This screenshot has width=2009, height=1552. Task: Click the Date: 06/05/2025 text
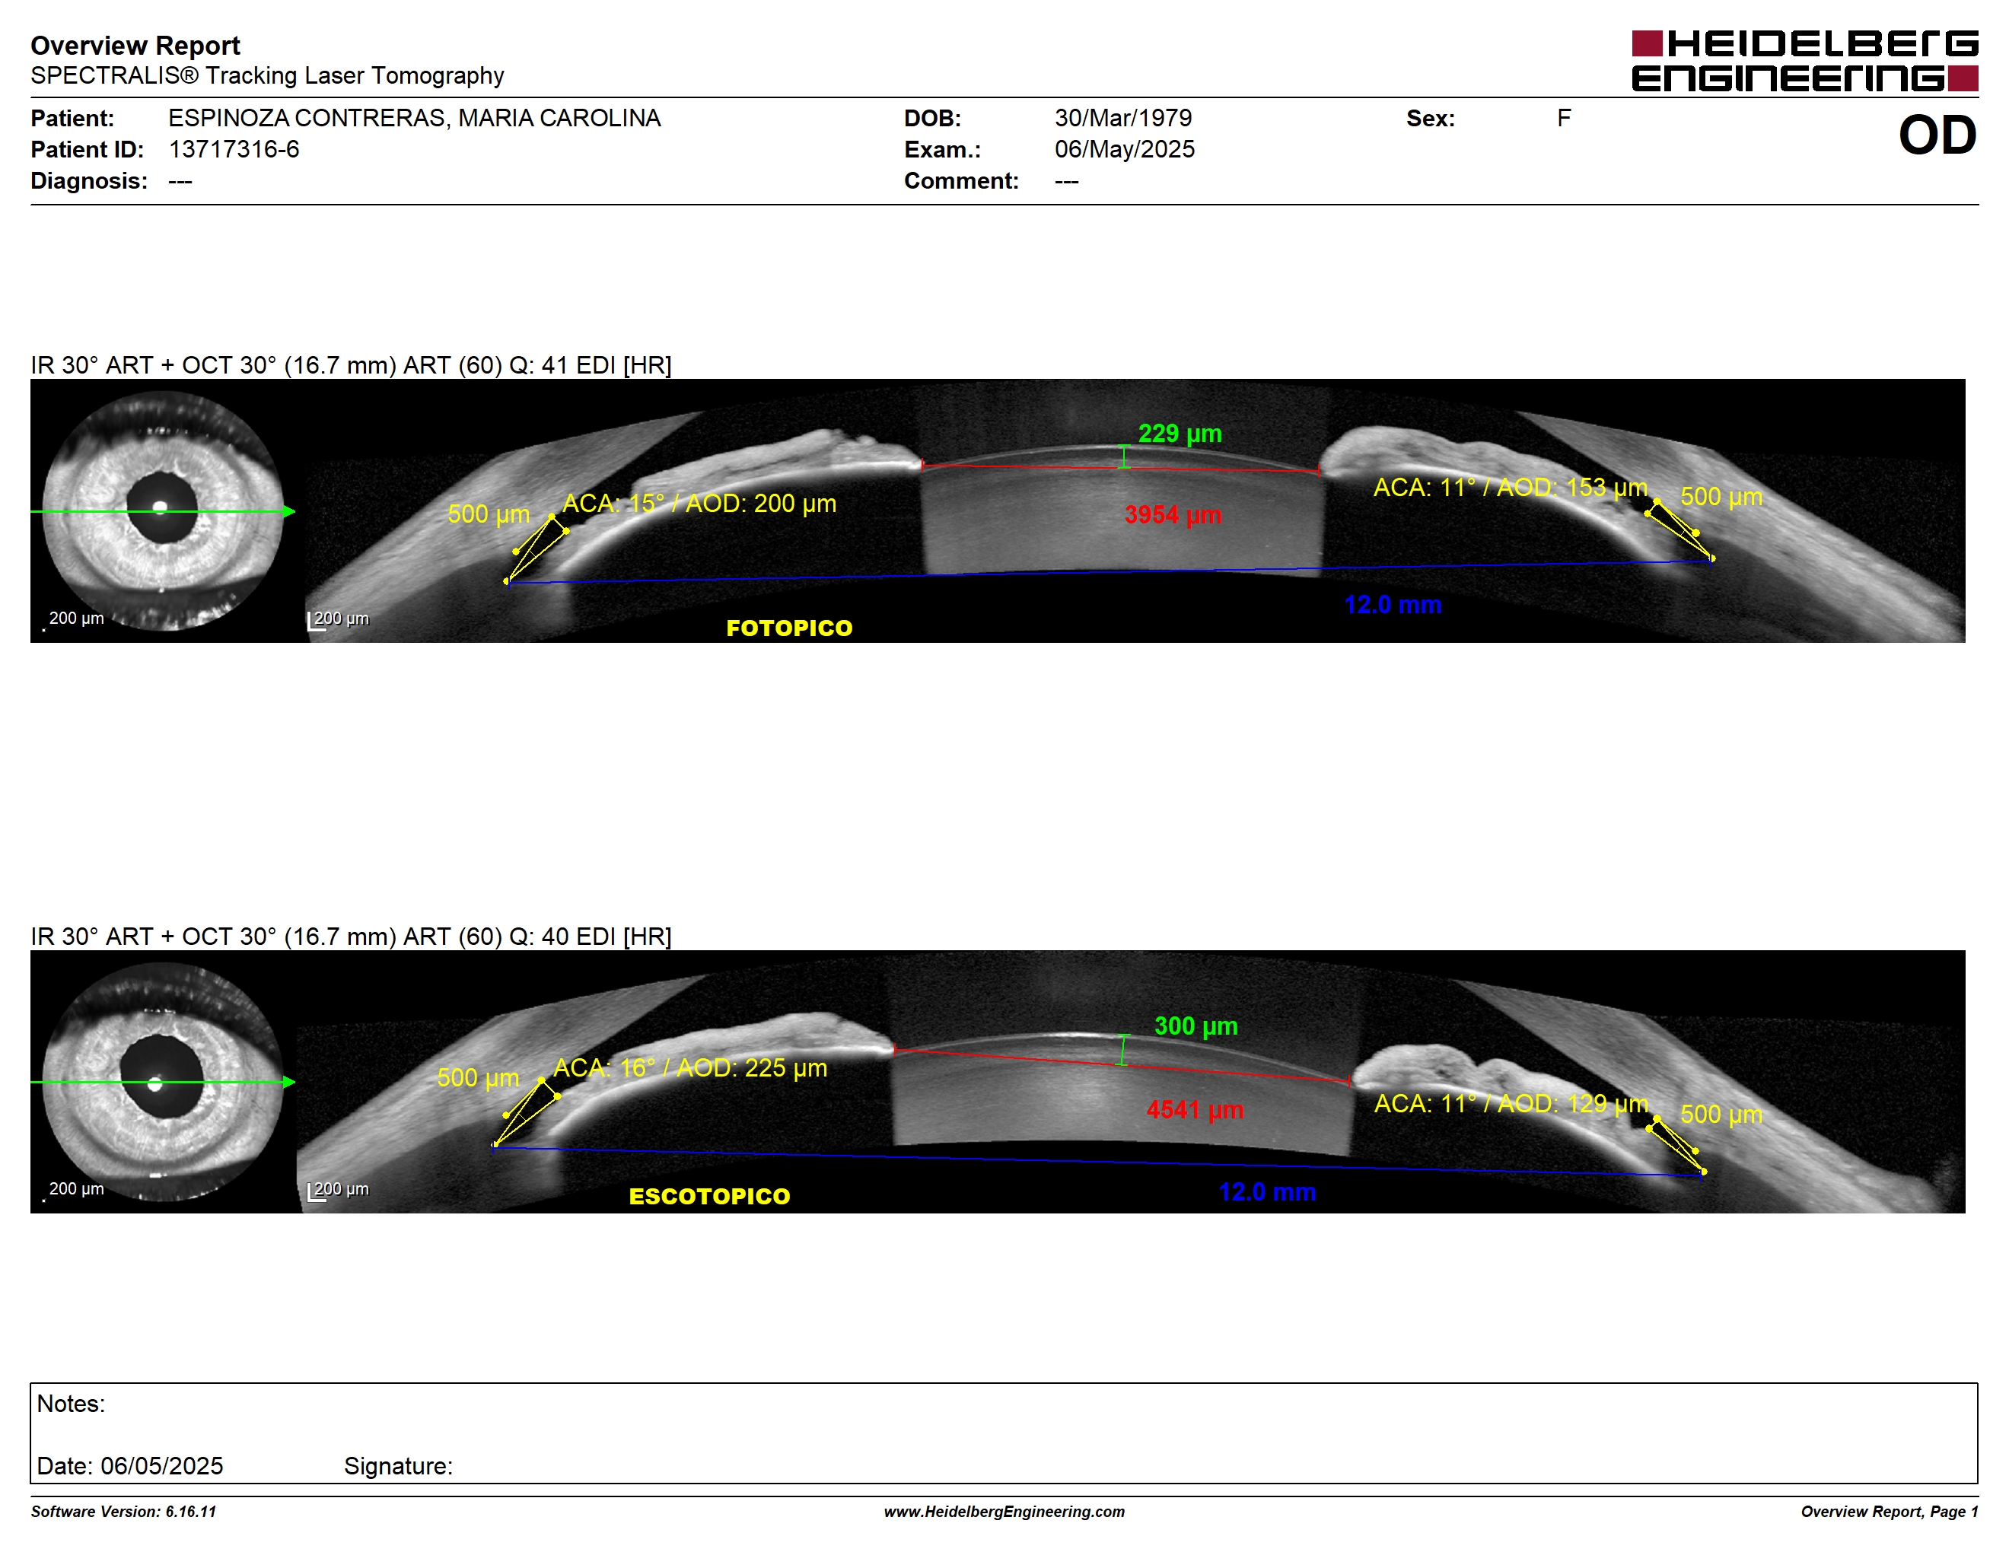pos(129,1465)
